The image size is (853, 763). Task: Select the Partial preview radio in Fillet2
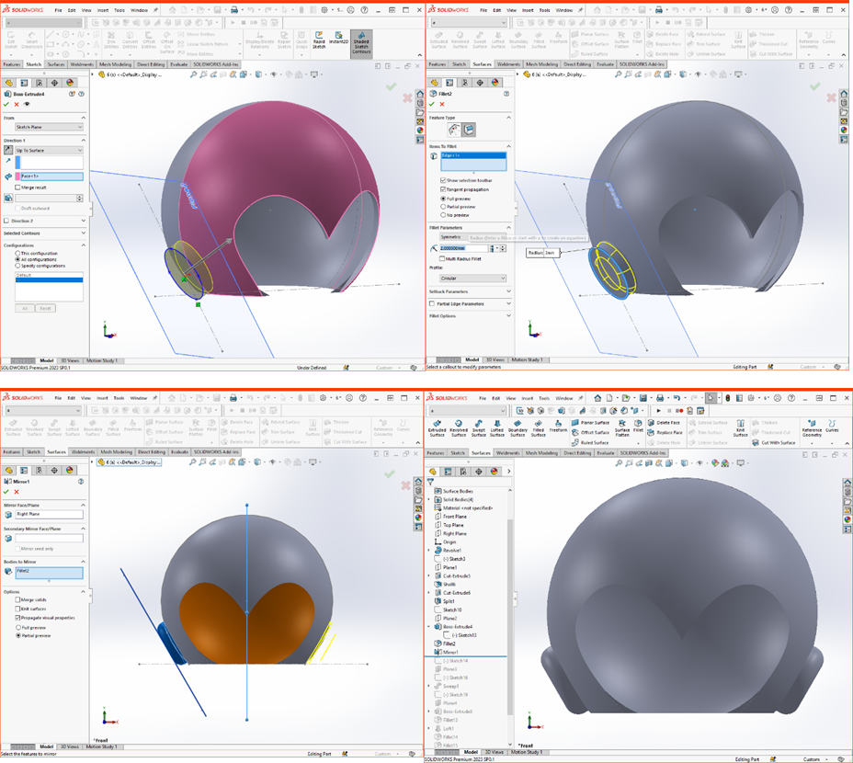[x=444, y=206]
